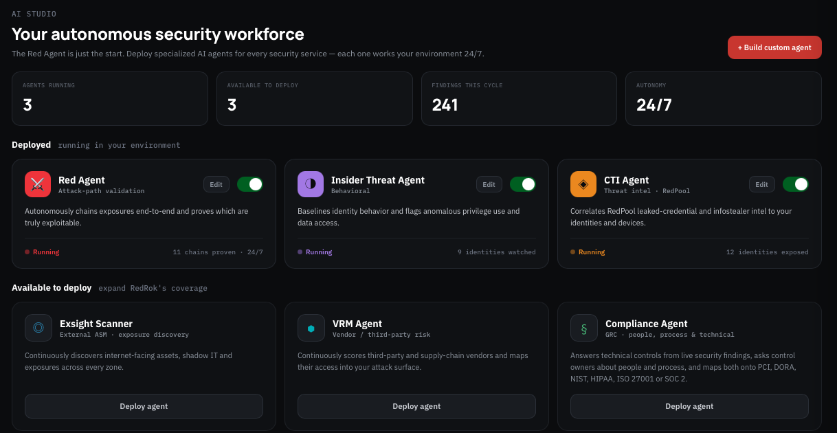Select the VRM Agent title
This screenshot has height=433, width=837.
[357, 324]
